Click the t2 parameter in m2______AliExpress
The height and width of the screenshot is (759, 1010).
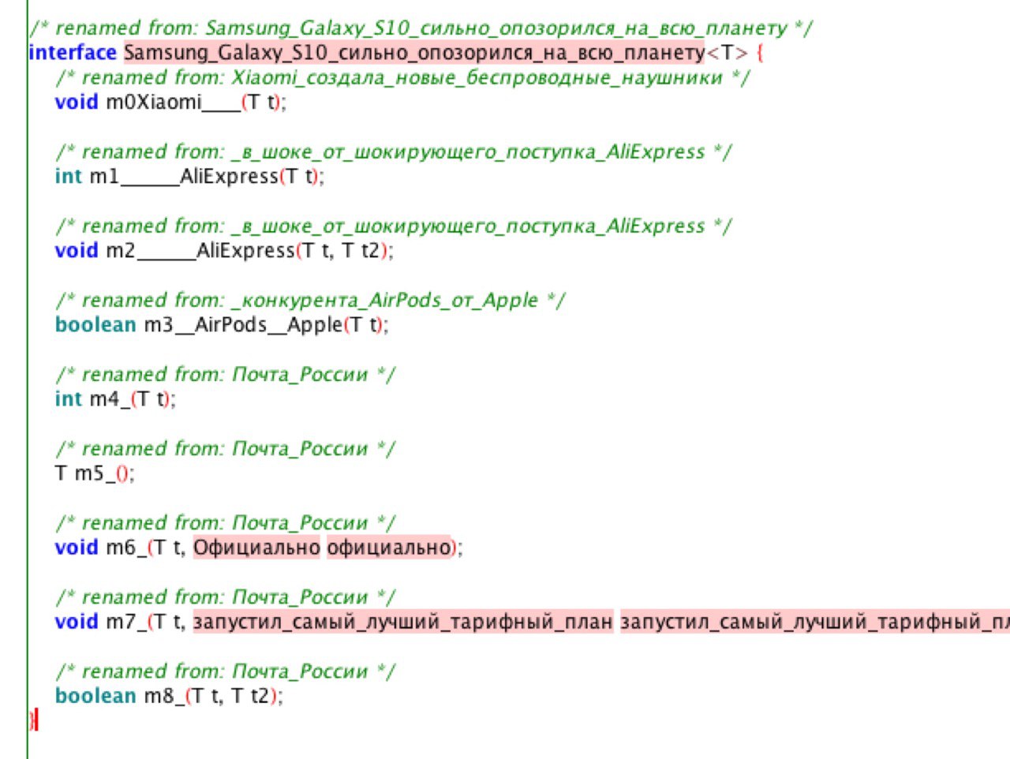click(x=371, y=251)
